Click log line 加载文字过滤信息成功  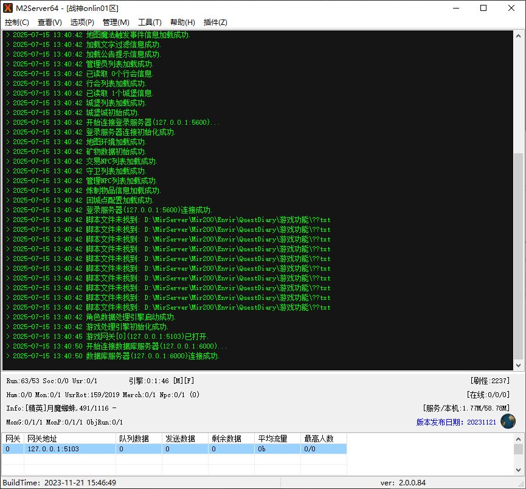(x=83, y=44)
